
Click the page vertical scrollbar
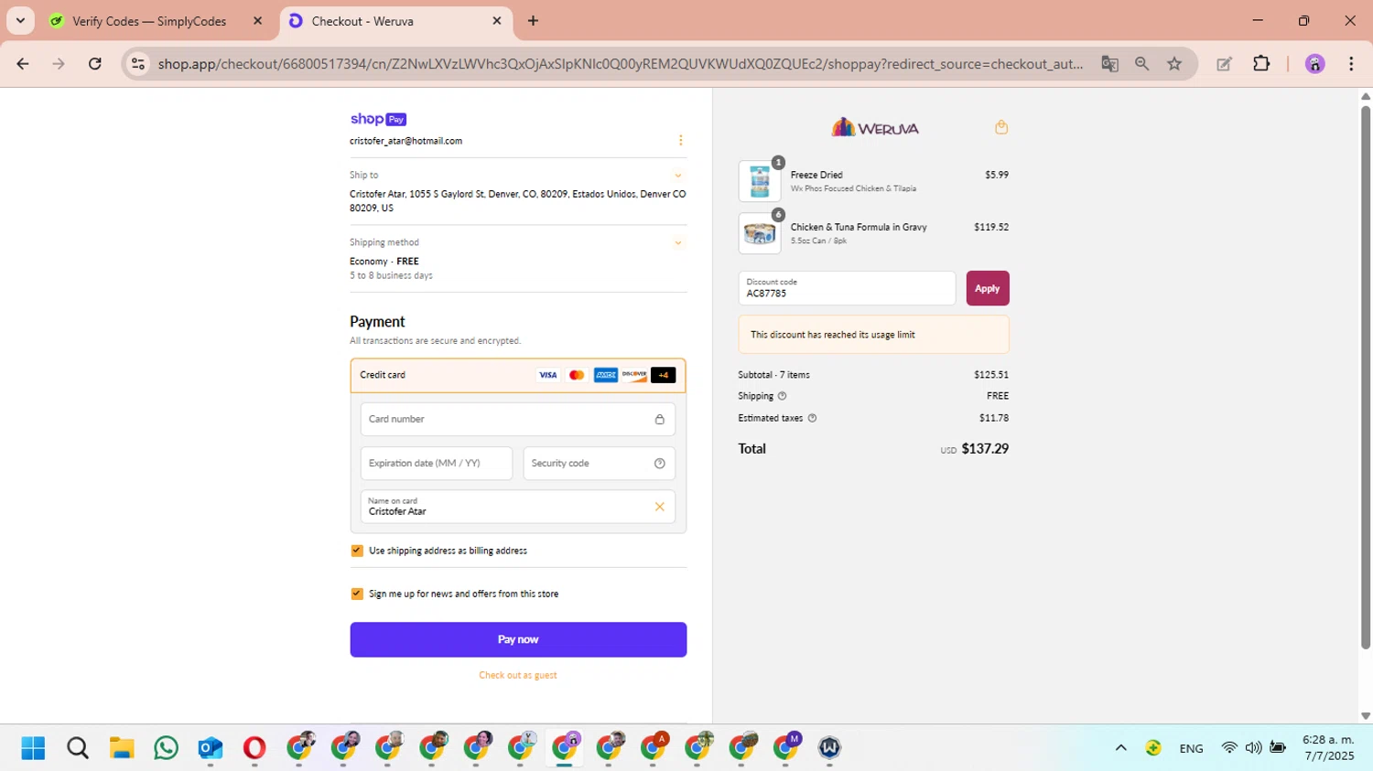click(1365, 377)
